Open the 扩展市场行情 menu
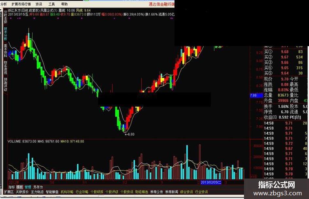The image size is (309, 199). click(21, 4)
